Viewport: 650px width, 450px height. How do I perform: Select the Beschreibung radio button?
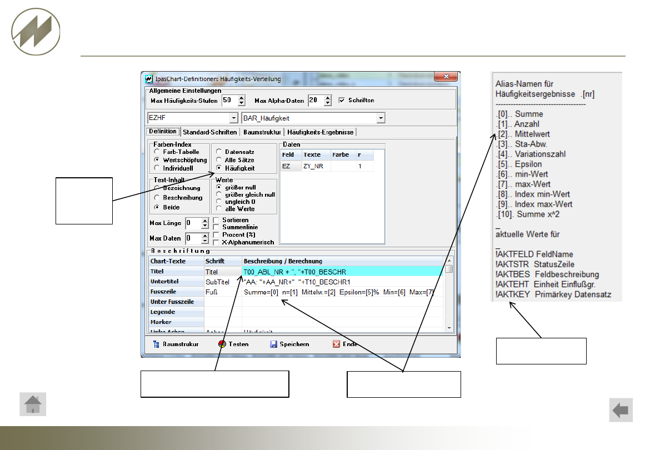(x=157, y=198)
